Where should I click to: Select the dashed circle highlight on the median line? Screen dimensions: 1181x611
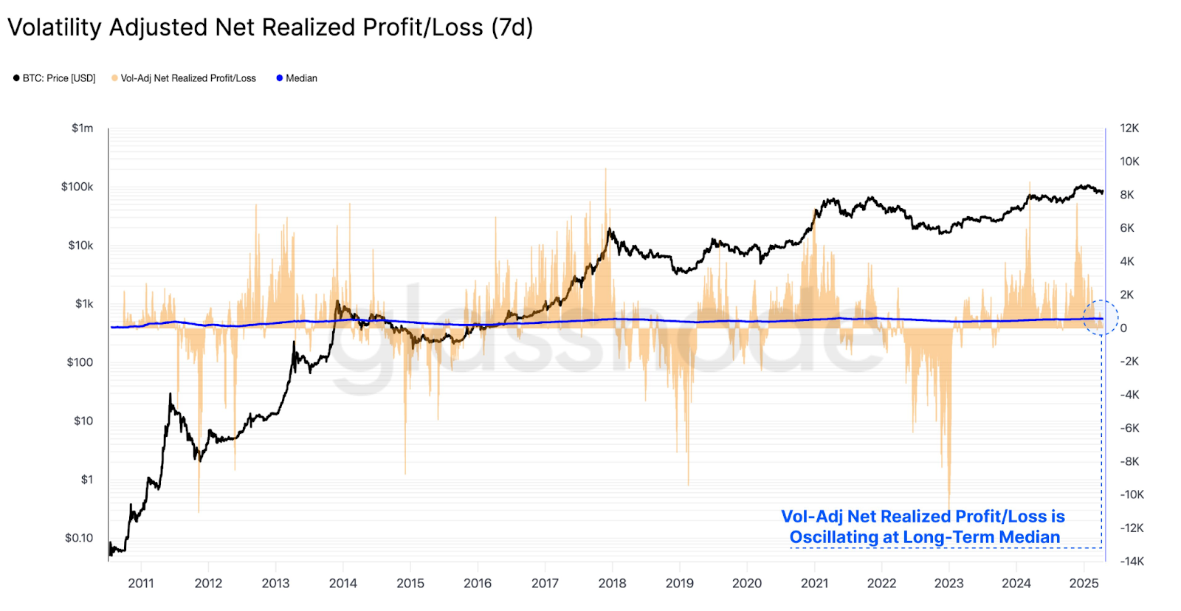pyautogui.click(x=1101, y=318)
